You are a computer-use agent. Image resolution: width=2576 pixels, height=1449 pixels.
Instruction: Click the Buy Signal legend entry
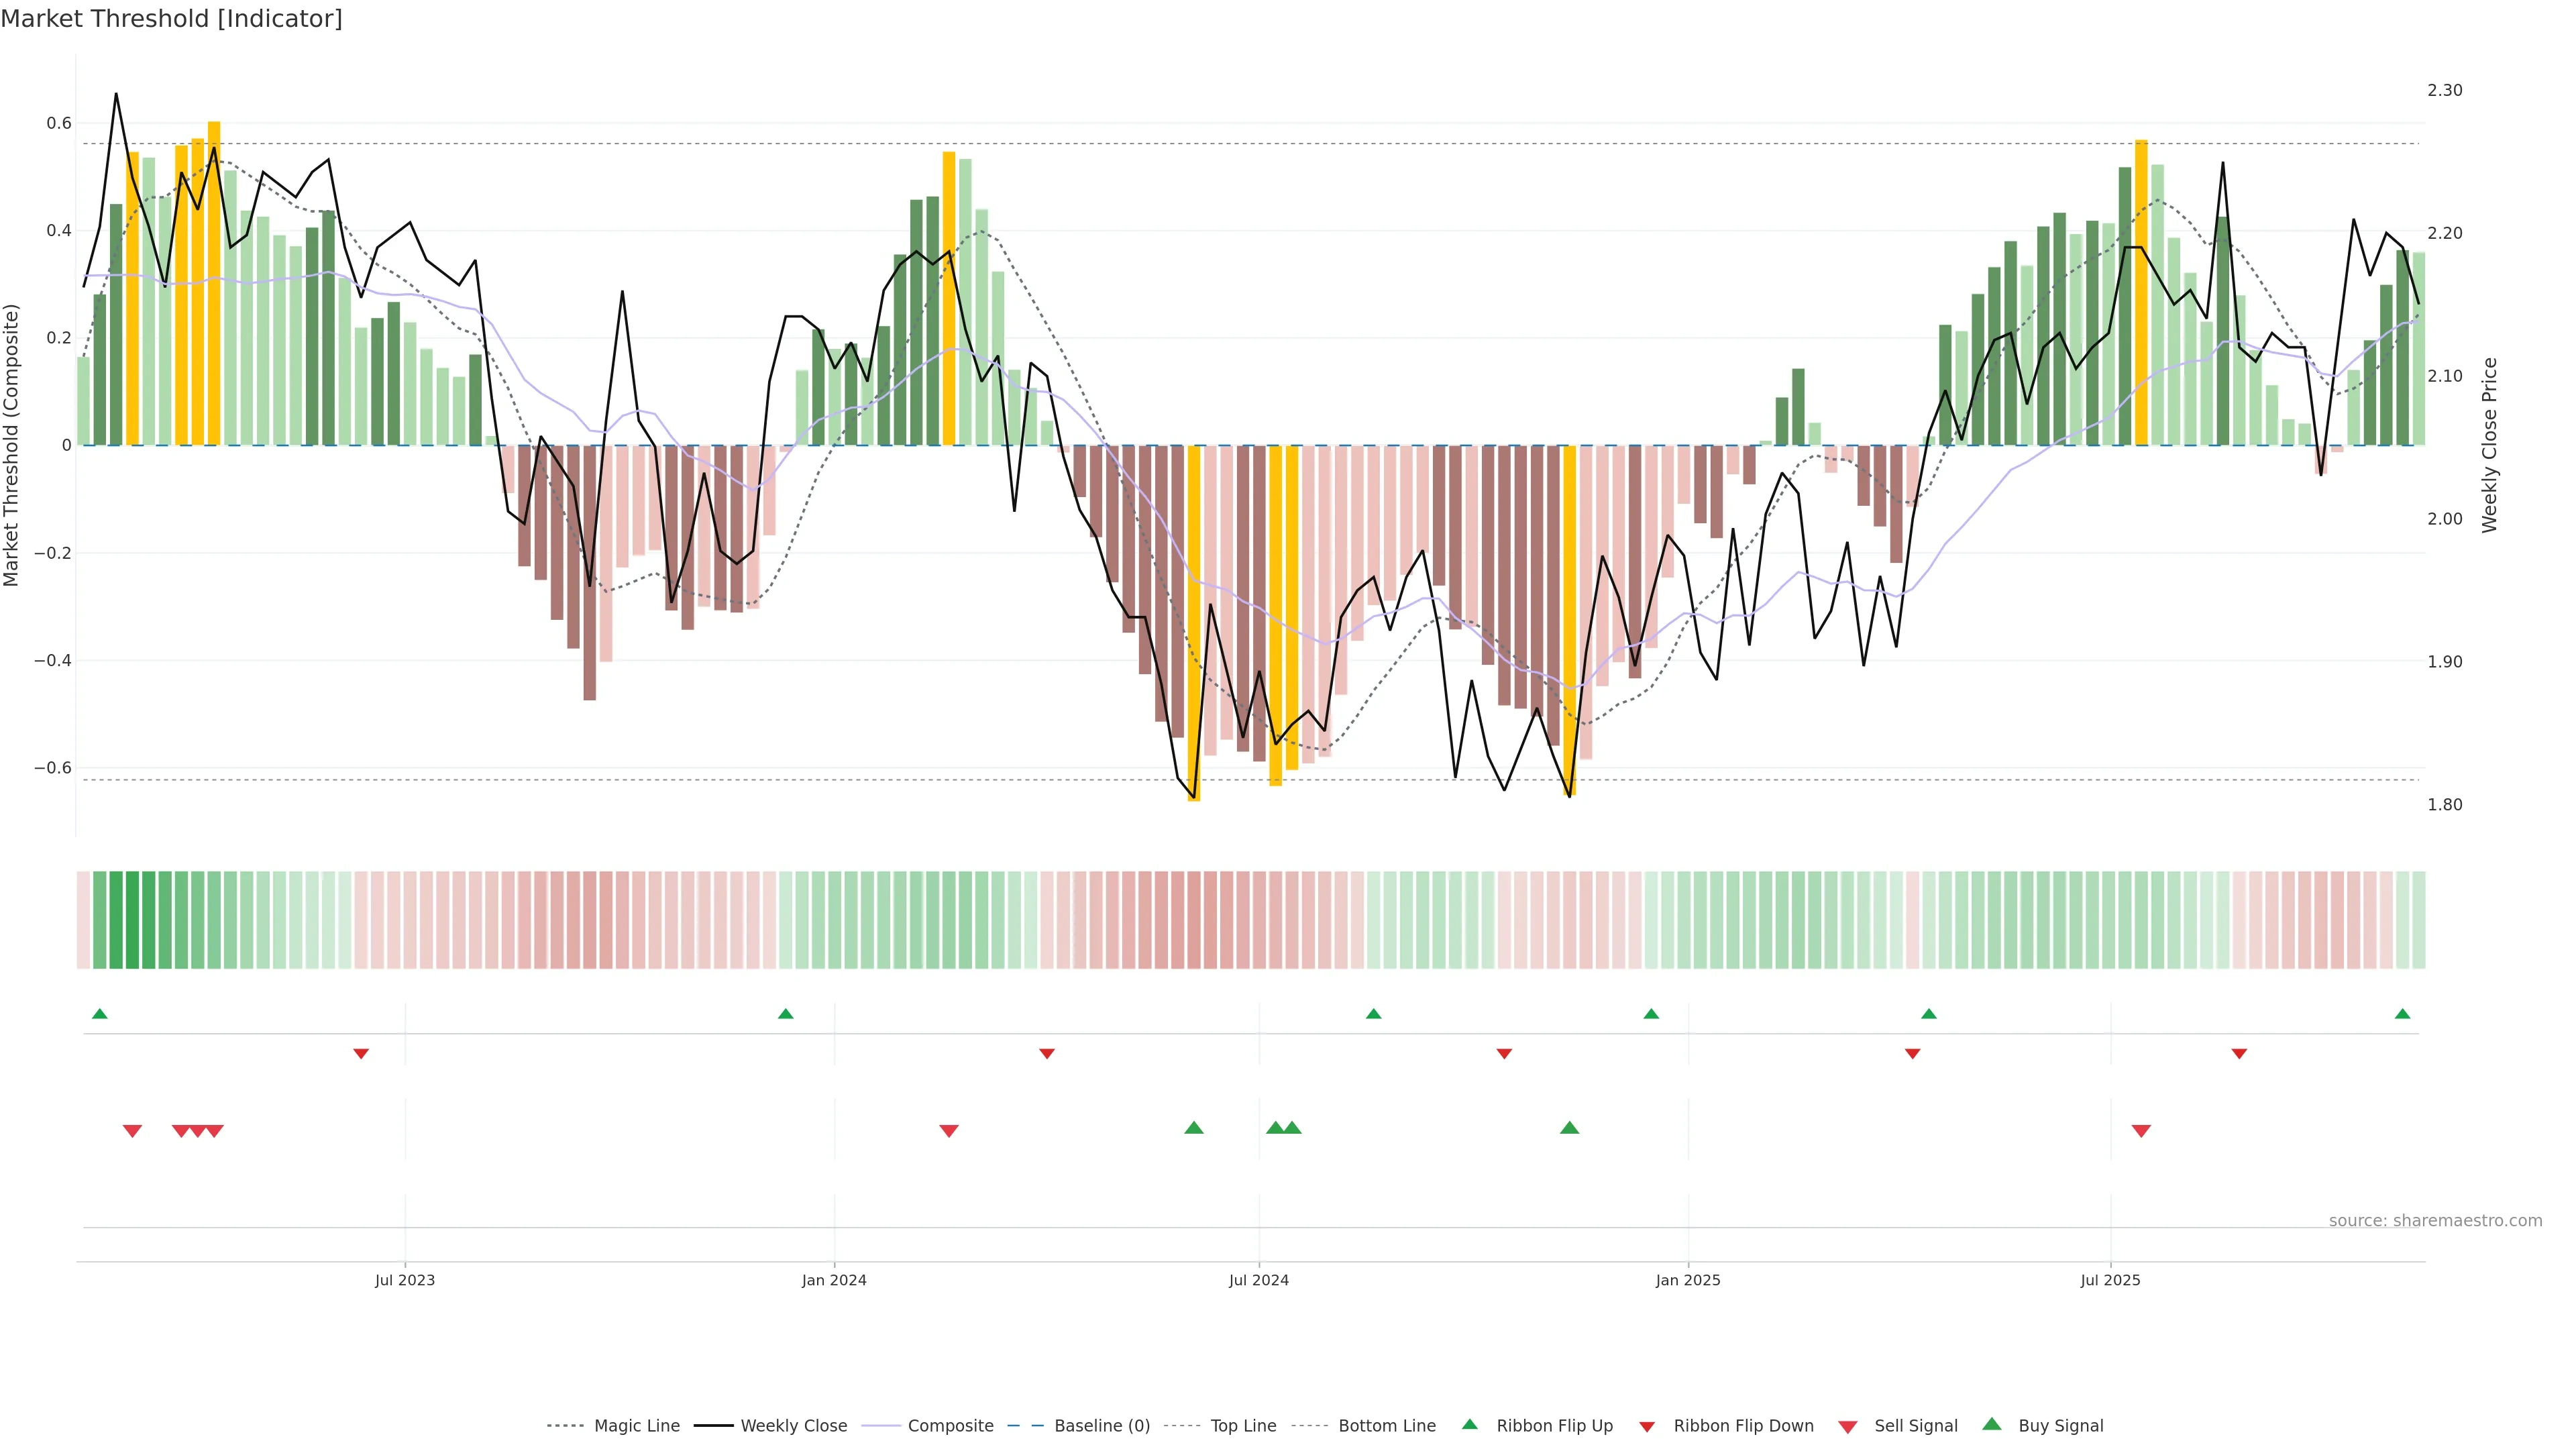coord(2060,1426)
